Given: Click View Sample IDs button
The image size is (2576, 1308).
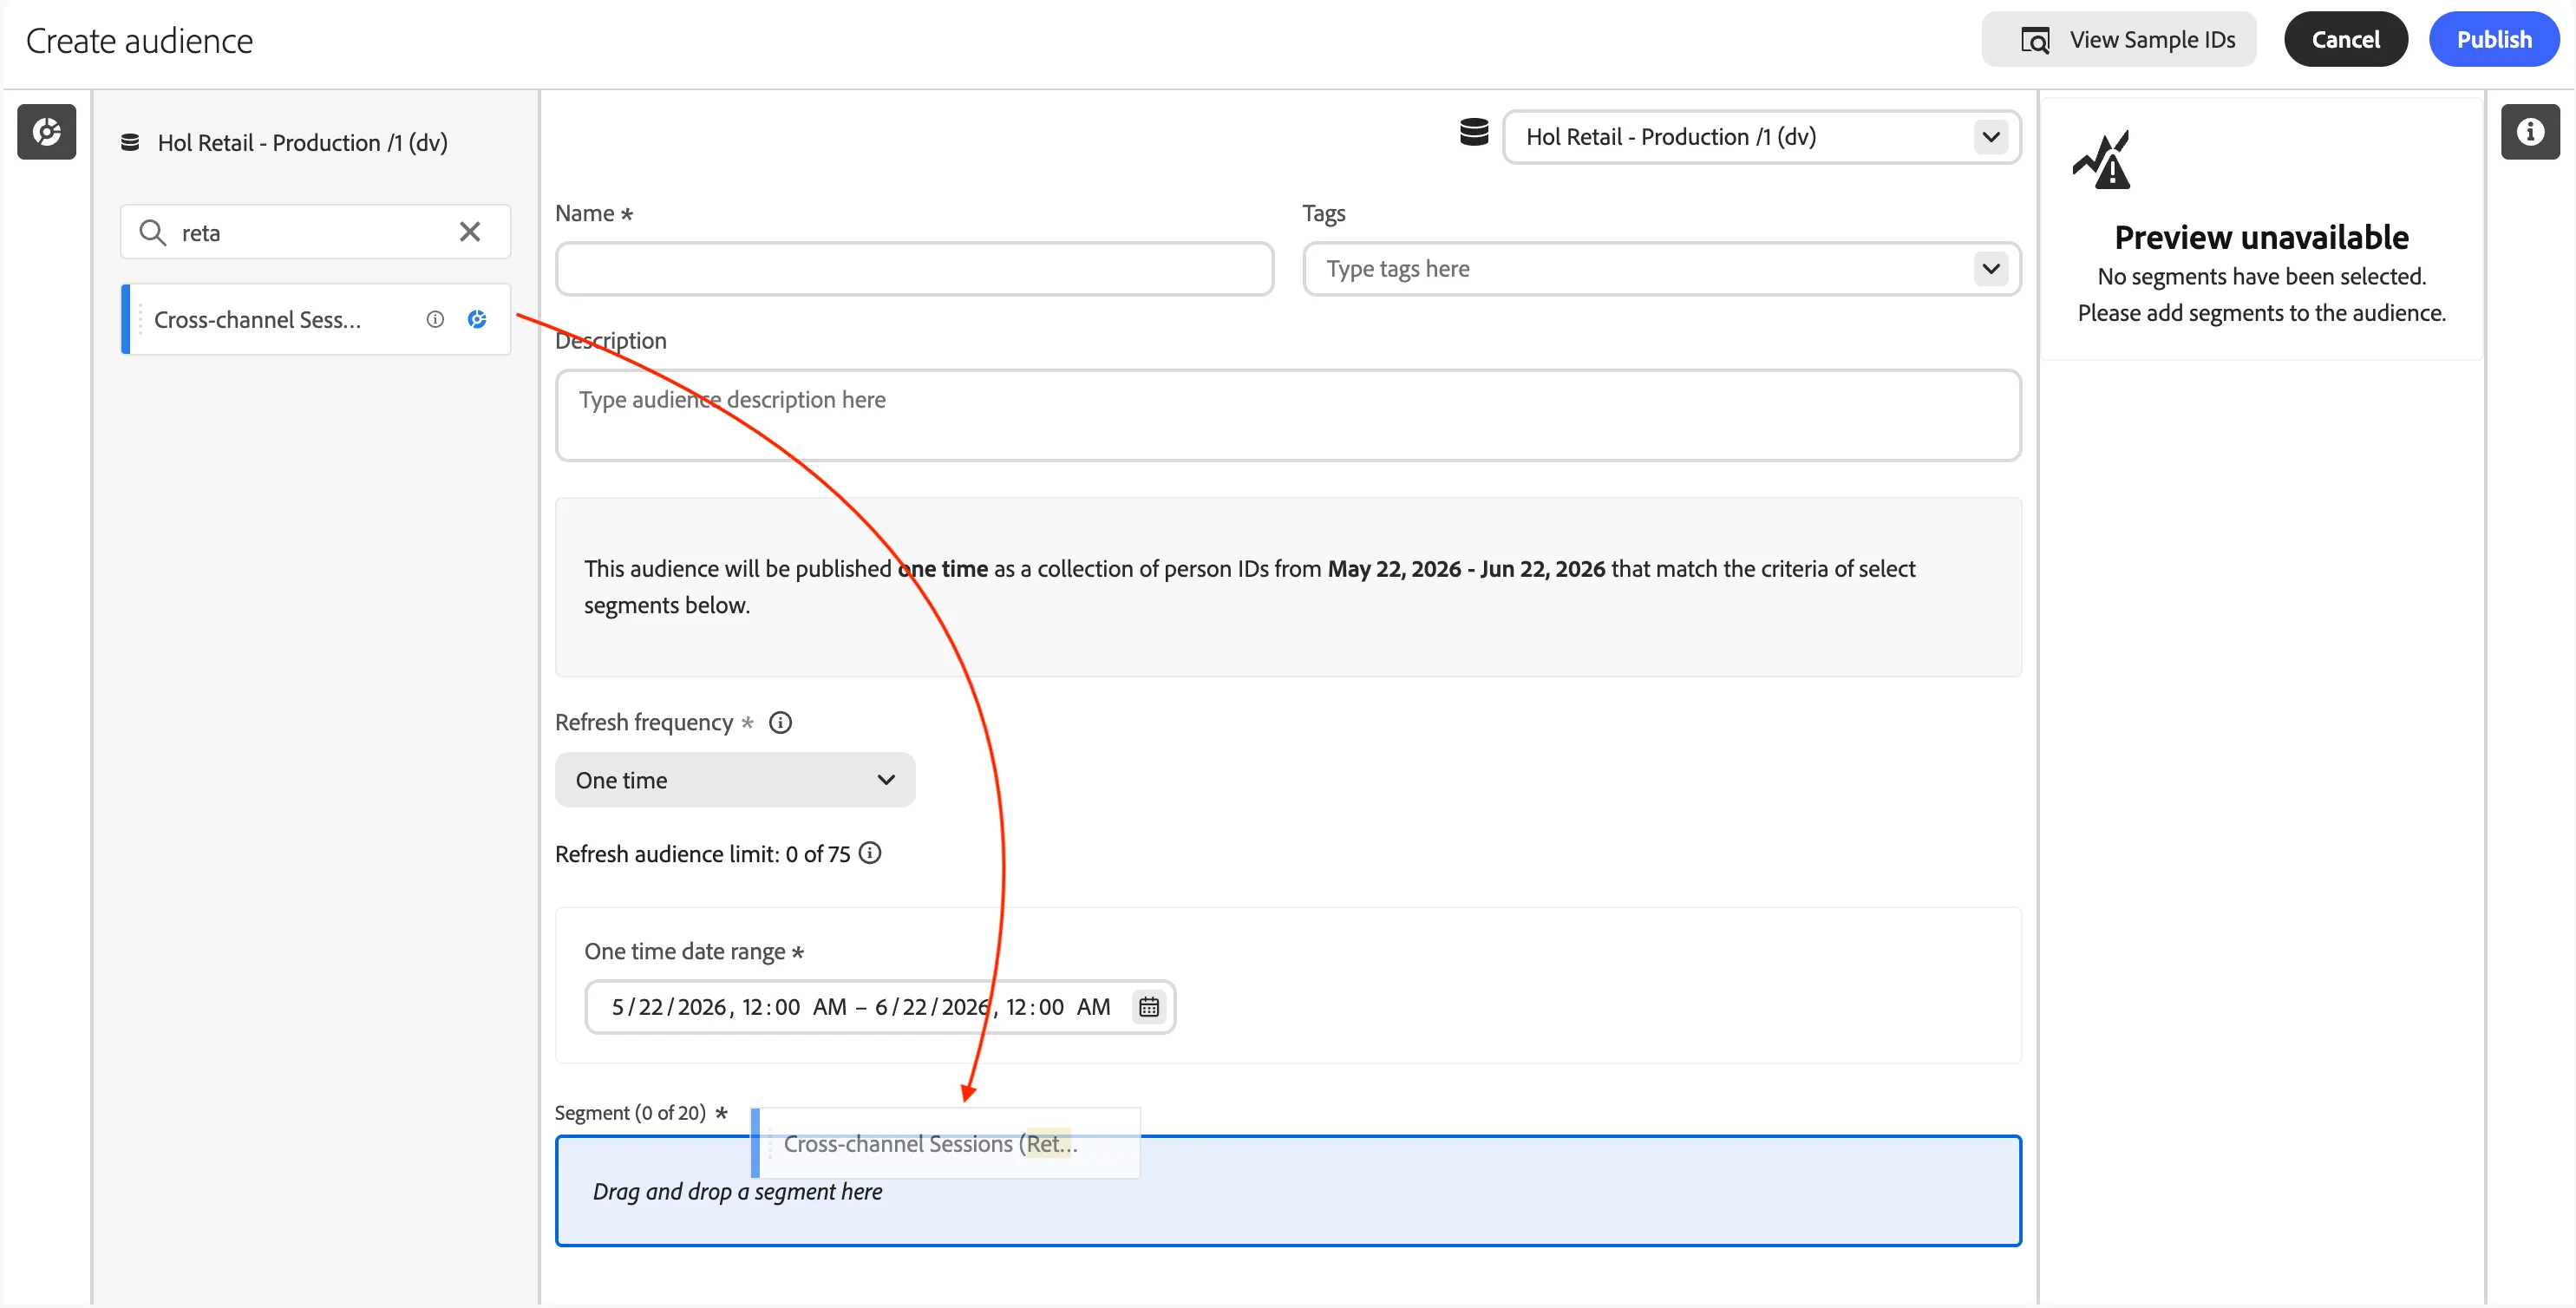Looking at the screenshot, I should click(2119, 39).
